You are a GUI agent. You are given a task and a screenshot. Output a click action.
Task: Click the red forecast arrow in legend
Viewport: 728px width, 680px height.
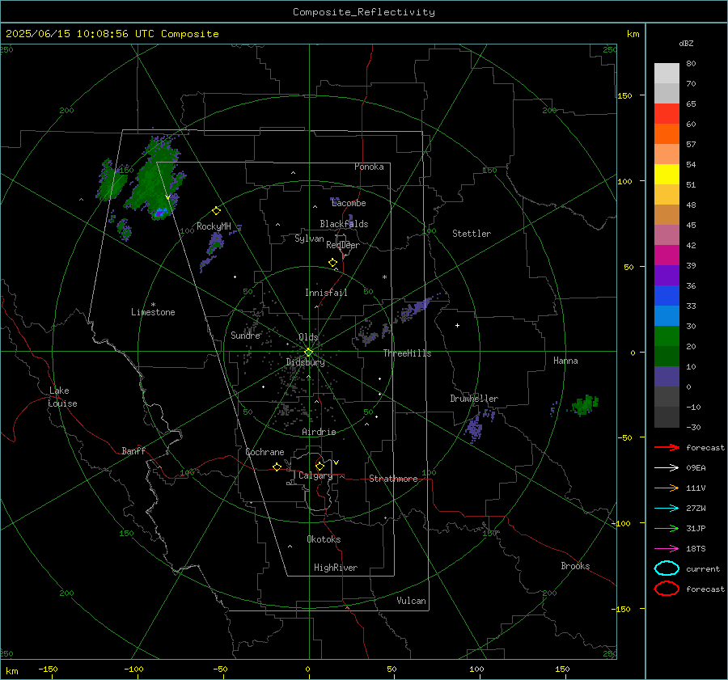coord(667,447)
